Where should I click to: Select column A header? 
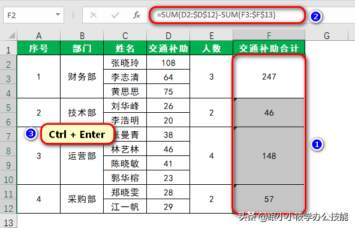pos(39,35)
